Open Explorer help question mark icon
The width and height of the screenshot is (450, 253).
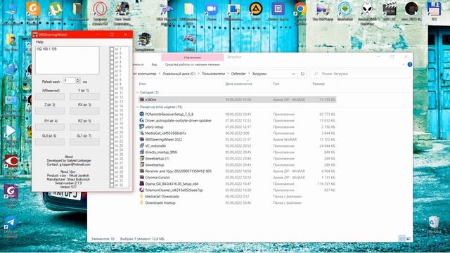pyautogui.click(x=410, y=64)
